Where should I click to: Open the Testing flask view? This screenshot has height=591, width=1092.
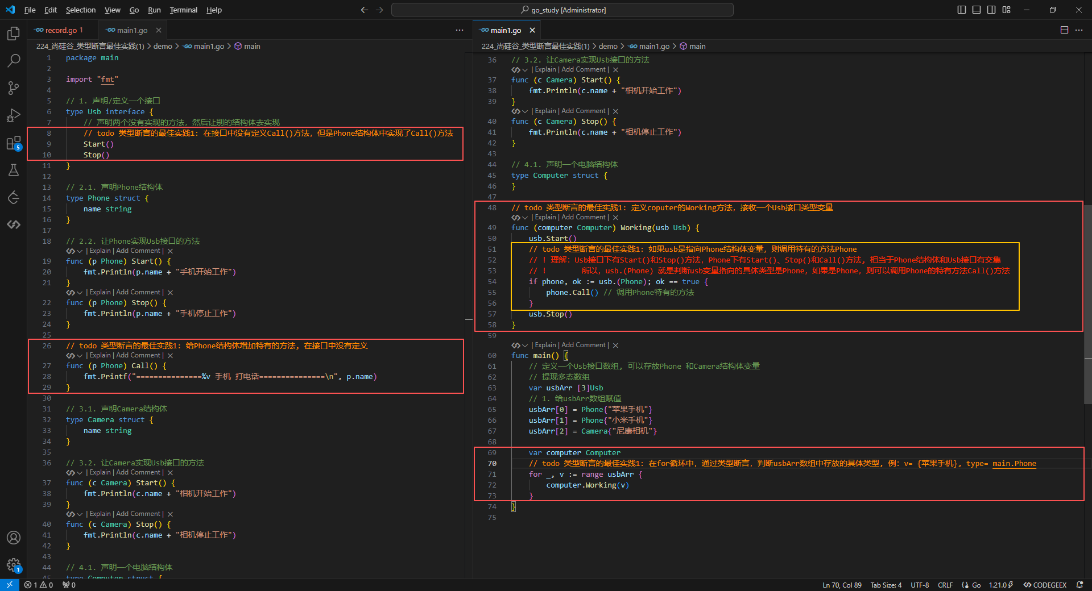point(14,170)
